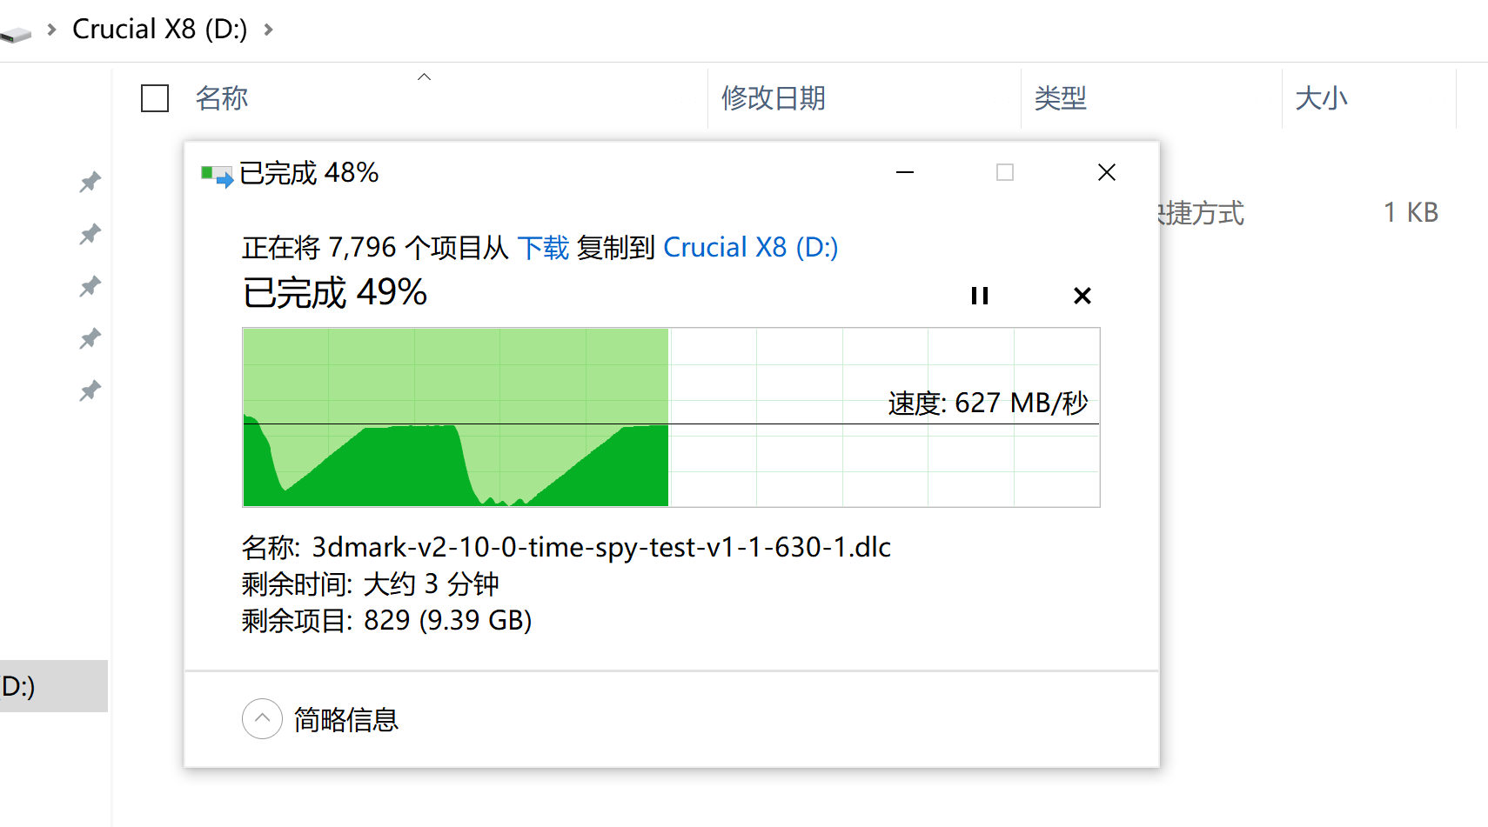Collapse details via the 简略信息 chevron
The image size is (1488, 827).
click(x=262, y=719)
